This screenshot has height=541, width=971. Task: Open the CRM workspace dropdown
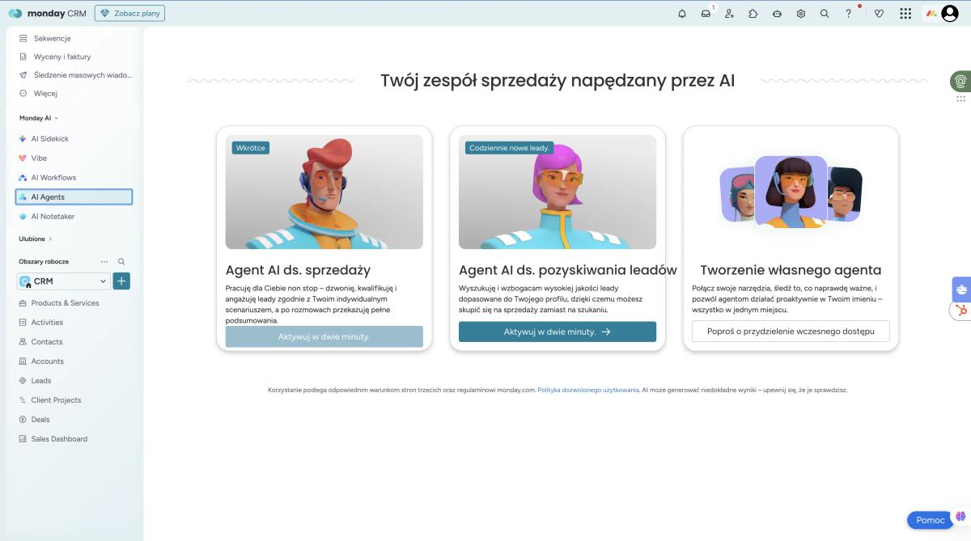pyautogui.click(x=63, y=281)
